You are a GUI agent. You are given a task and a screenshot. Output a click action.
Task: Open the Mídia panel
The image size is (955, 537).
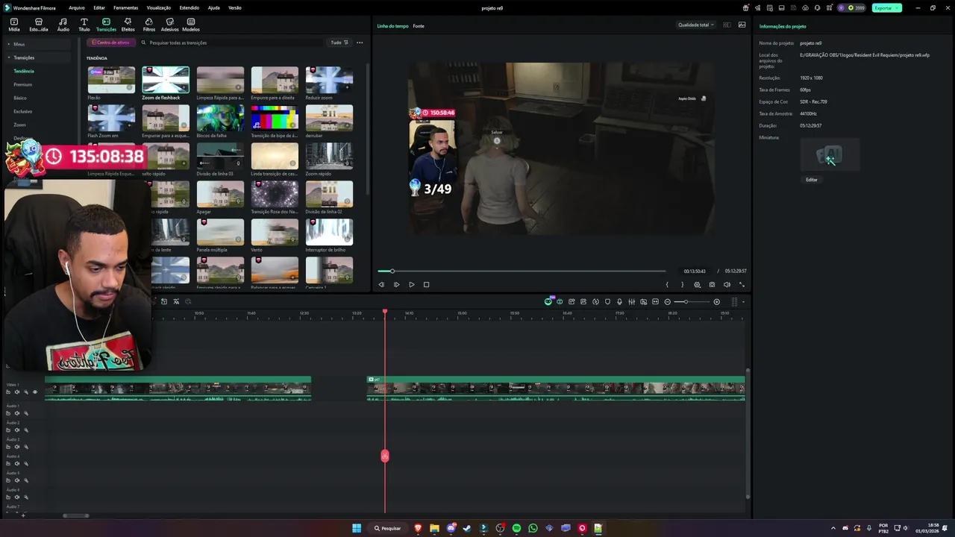coord(13,25)
